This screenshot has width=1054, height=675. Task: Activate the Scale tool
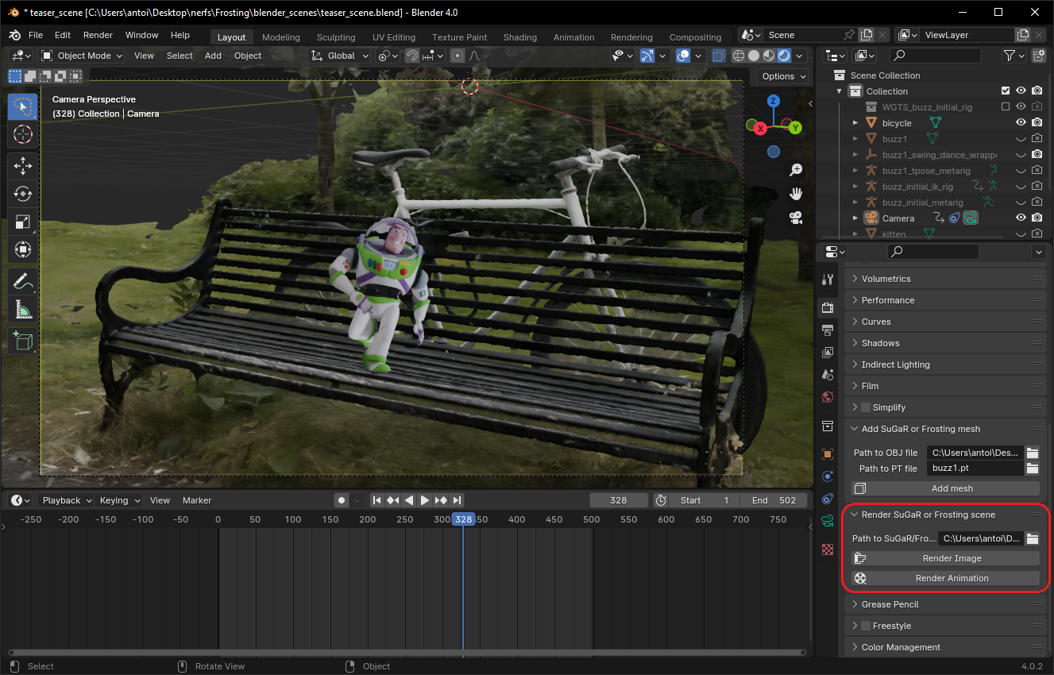click(22, 222)
